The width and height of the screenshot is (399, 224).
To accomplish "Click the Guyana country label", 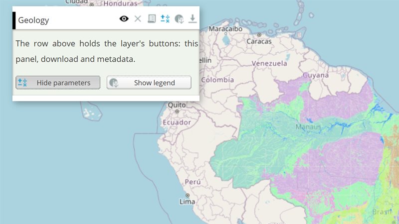I will tap(316, 75).
